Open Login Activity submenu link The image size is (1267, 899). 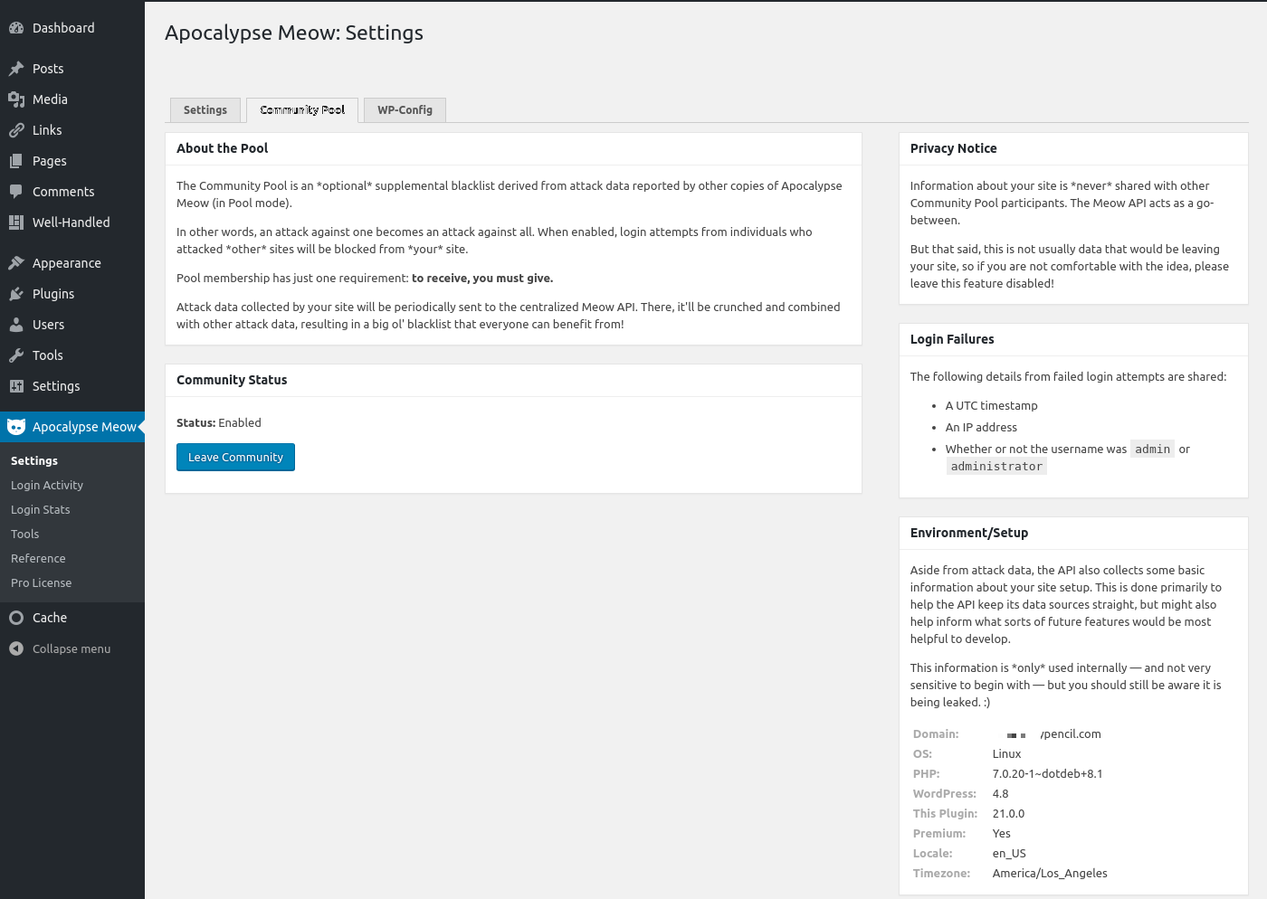pyautogui.click(x=47, y=486)
